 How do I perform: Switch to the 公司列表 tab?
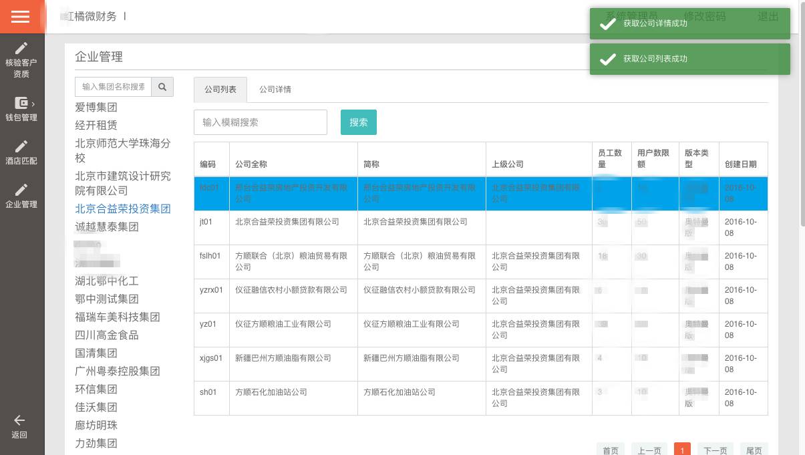[220, 90]
